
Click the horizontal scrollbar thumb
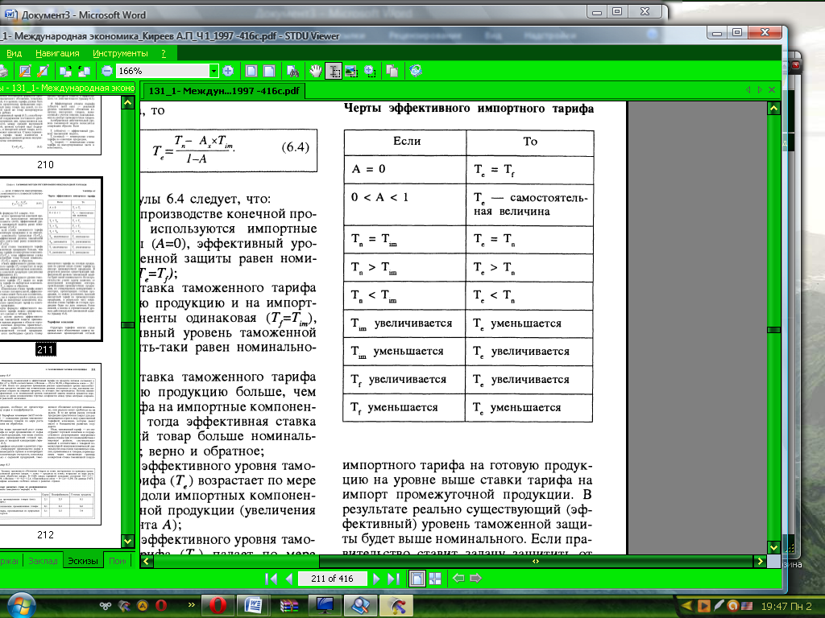coord(536,561)
